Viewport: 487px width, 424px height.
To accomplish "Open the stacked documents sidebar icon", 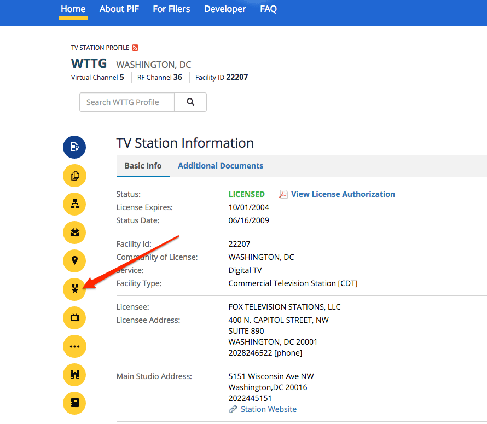I will [74, 176].
